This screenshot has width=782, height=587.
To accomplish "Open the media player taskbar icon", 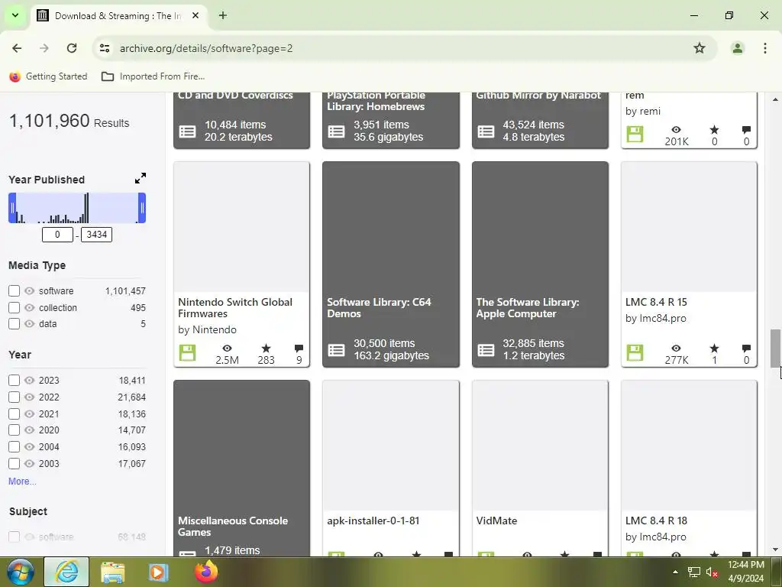I will [158, 572].
